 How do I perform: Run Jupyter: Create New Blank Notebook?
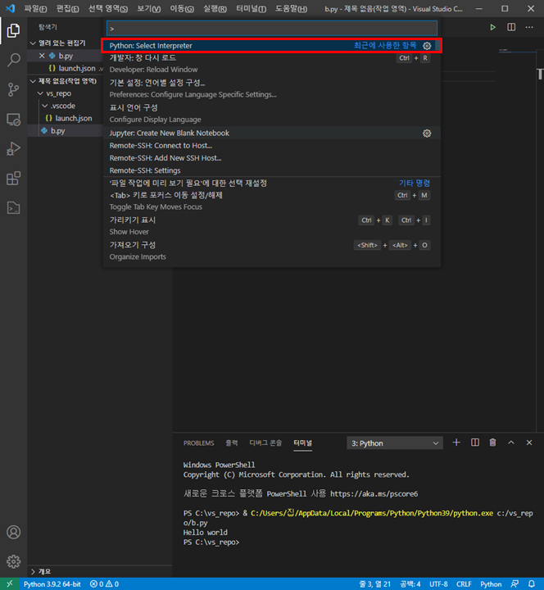(x=271, y=134)
